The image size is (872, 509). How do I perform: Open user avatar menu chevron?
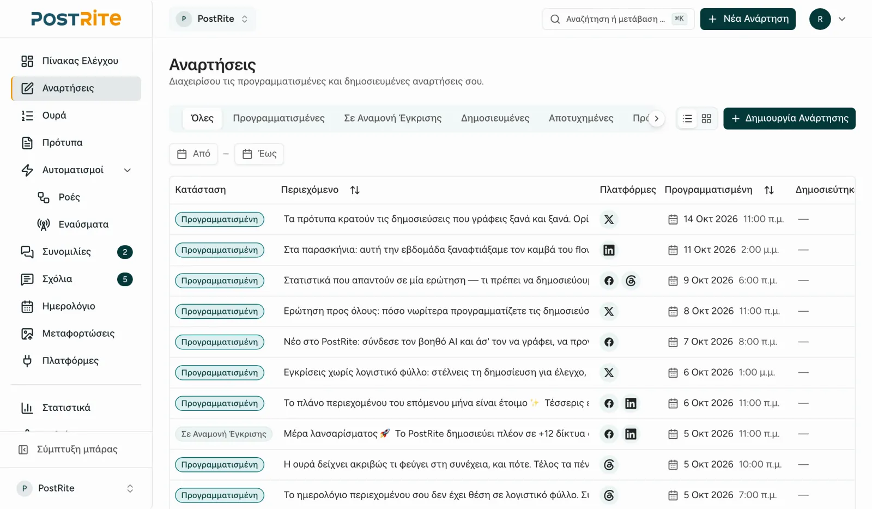point(842,19)
